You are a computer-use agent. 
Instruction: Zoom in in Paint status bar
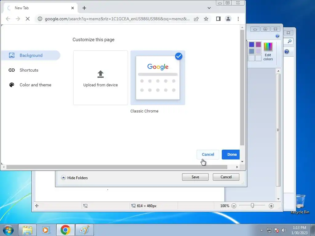tap(271, 206)
